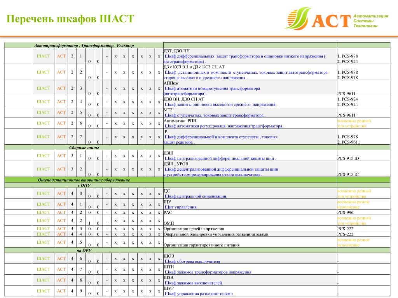Click the 'МТЗ' cell
The image size is (398, 298).
tap(168, 110)
